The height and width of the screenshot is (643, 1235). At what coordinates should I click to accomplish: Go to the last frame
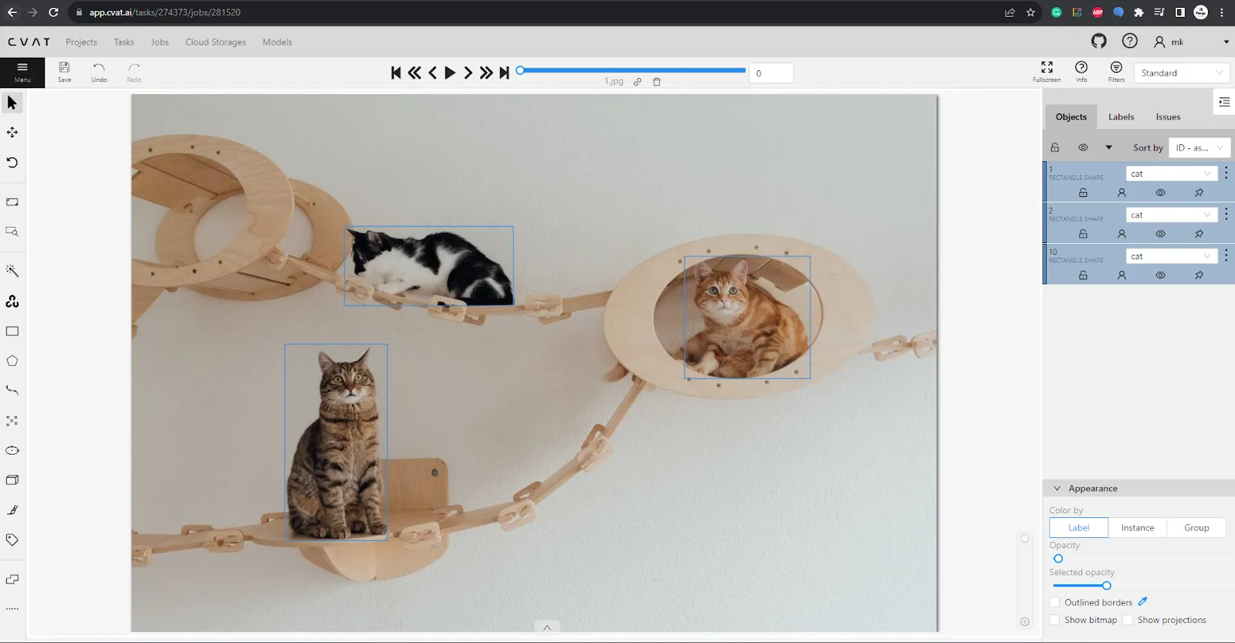point(504,73)
